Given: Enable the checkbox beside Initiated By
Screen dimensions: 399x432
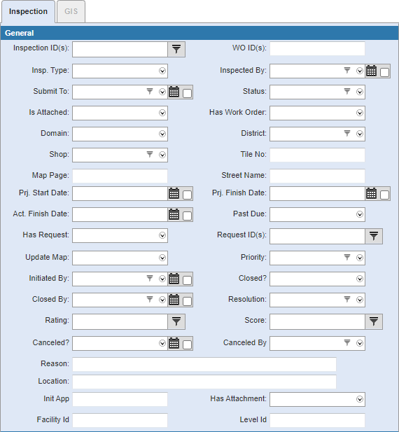Looking at the screenshot, I should pyautogui.click(x=187, y=280).
